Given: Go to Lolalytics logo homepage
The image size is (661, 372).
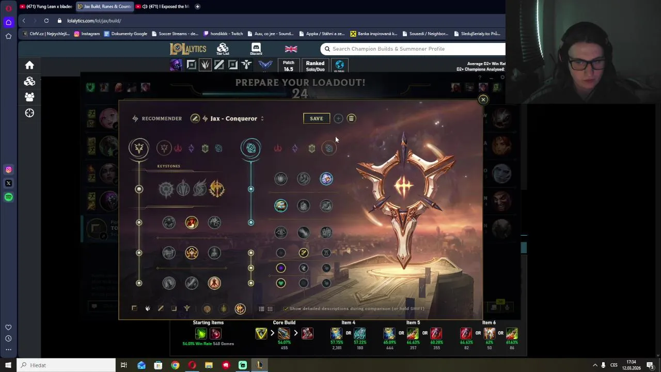Looking at the screenshot, I should pyautogui.click(x=188, y=49).
